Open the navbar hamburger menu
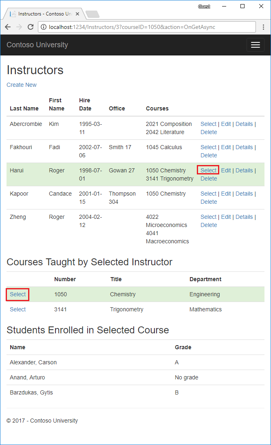Viewport: 271px width, 445px height. (256, 45)
